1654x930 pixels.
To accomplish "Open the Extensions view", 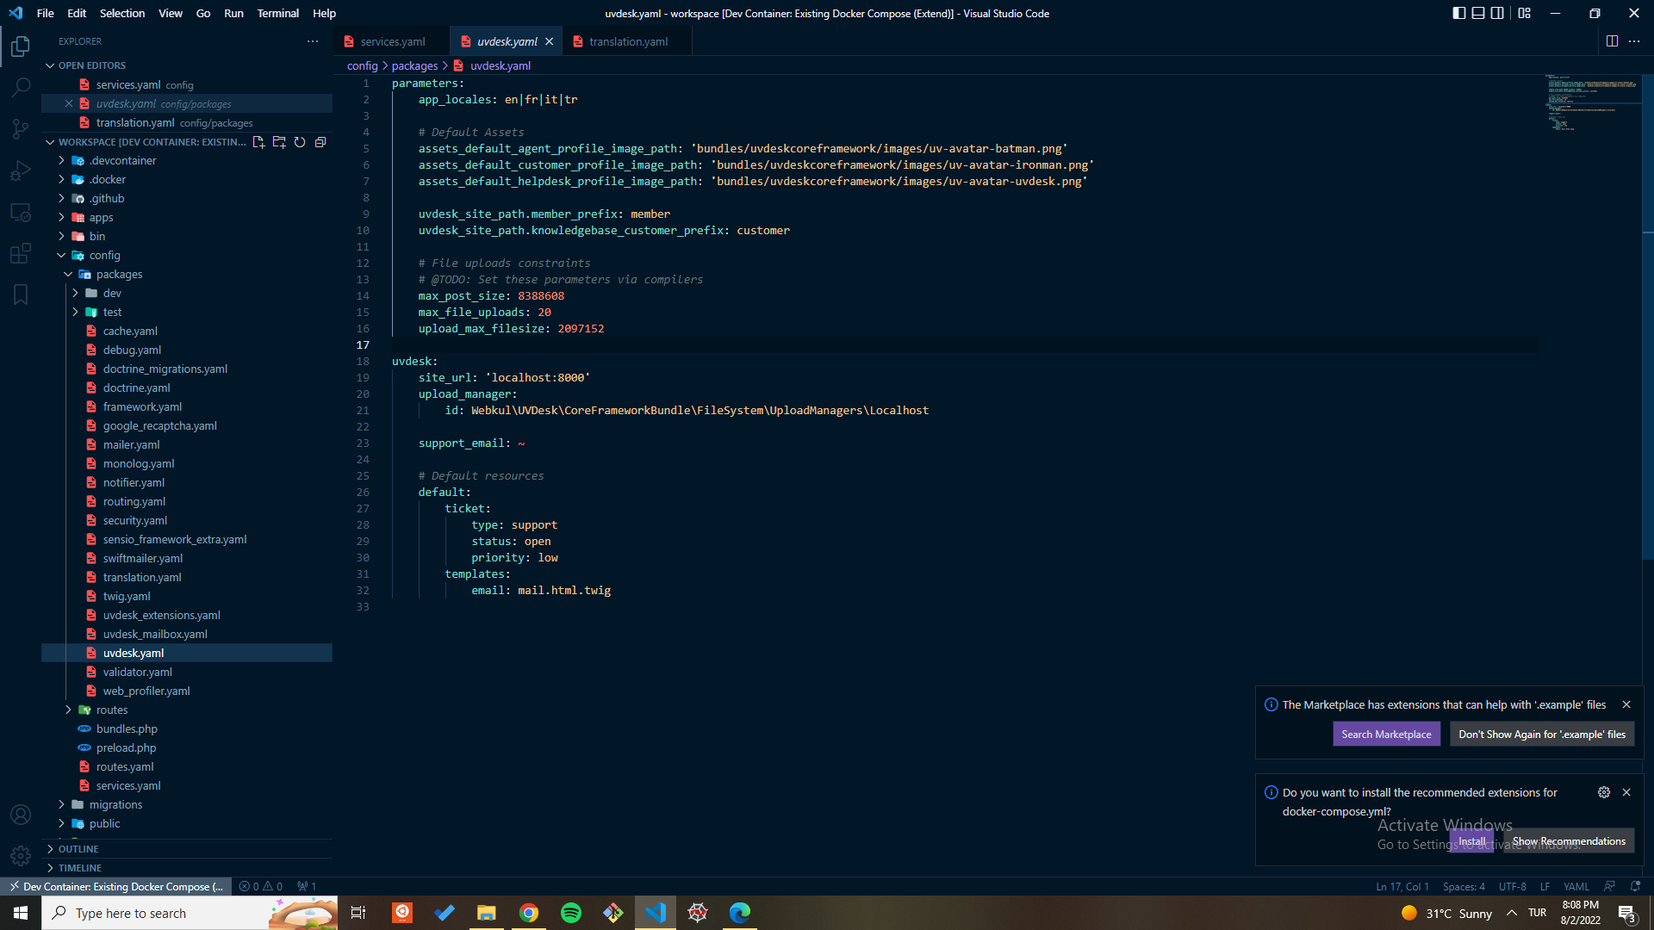I will tap(21, 253).
